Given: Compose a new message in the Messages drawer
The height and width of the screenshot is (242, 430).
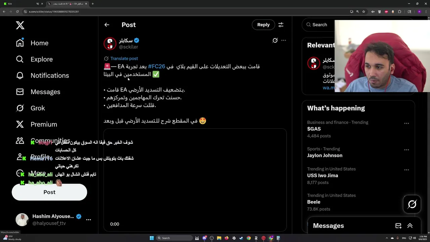Looking at the screenshot, I should click(x=398, y=226).
